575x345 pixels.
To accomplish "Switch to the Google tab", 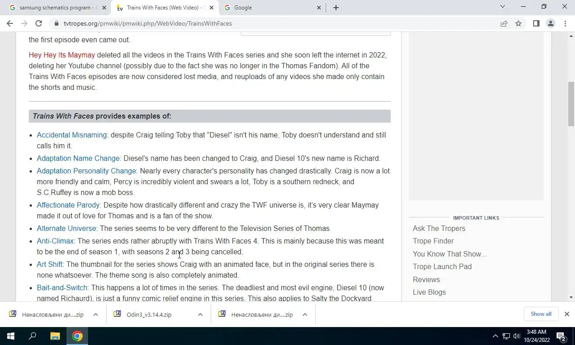I will [272, 8].
